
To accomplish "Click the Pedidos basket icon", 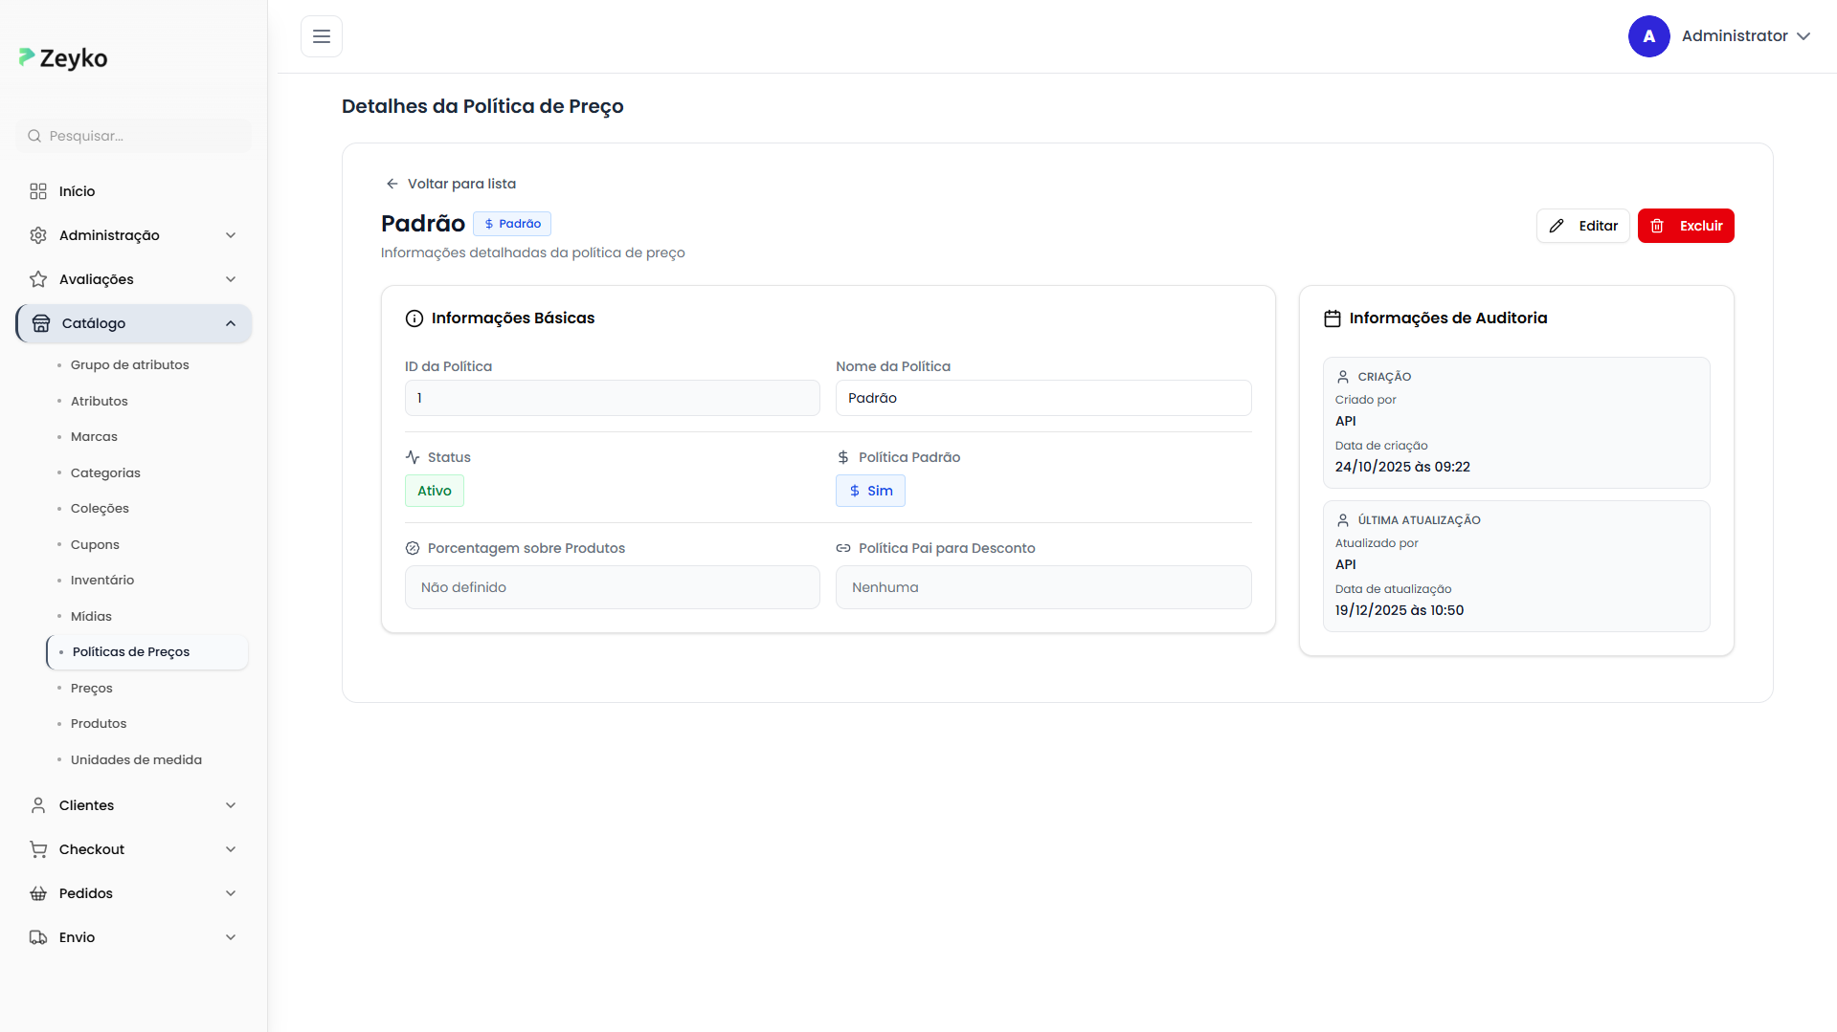I will (x=38, y=893).
